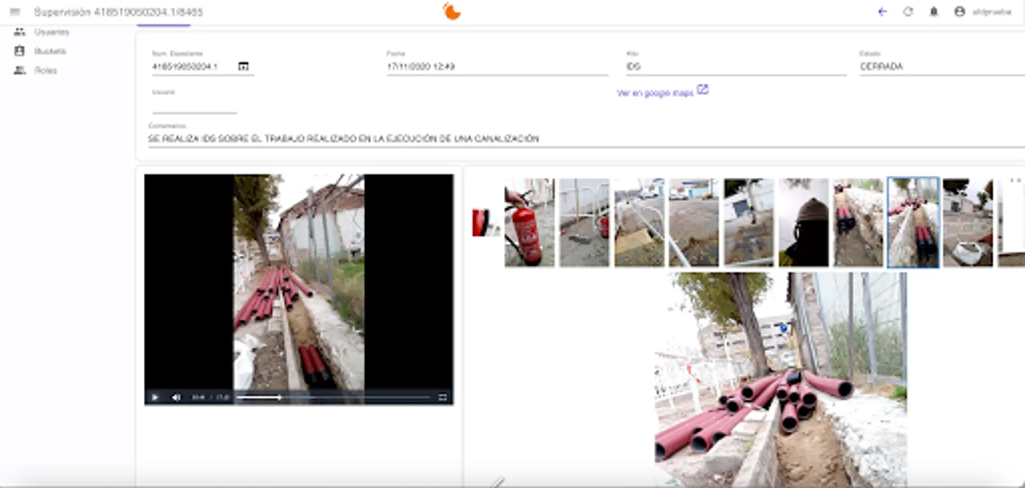
Task: Open Ver en google maps link
Action: 654,92
